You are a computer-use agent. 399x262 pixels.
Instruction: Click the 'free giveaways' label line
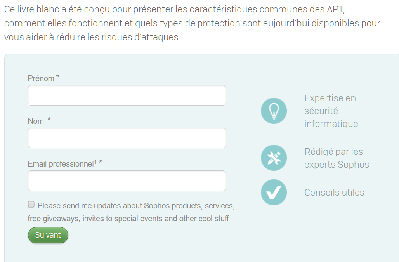(x=128, y=219)
